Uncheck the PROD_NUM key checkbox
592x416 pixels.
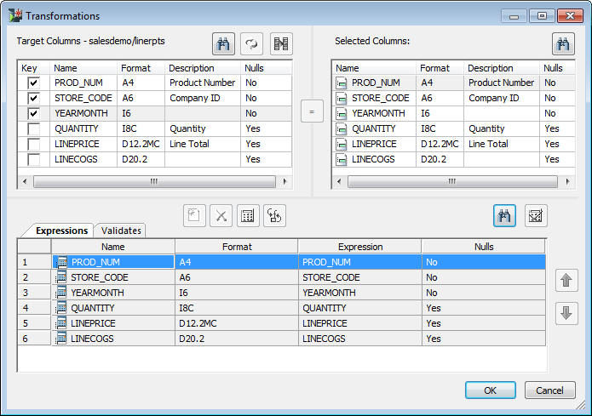coord(33,83)
